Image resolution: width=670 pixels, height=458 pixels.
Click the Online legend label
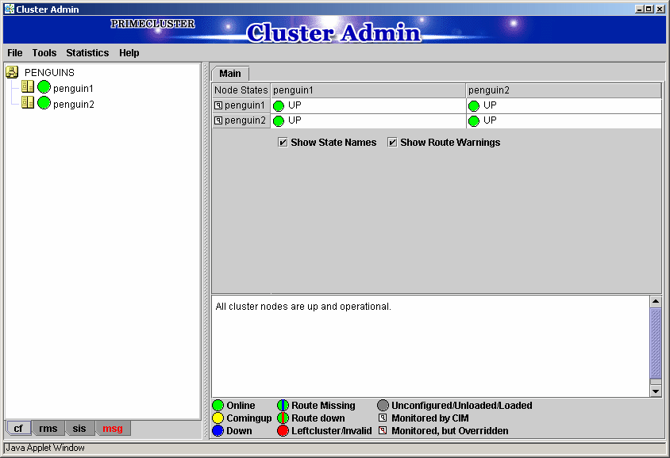click(241, 405)
